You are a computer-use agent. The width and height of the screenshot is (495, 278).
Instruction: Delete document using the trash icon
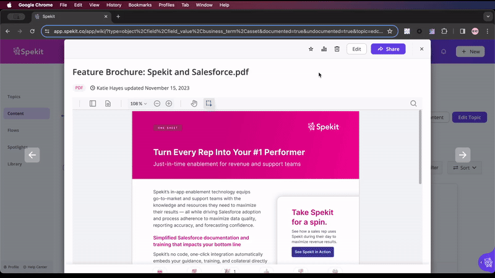pyautogui.click(x=337, y=49)
